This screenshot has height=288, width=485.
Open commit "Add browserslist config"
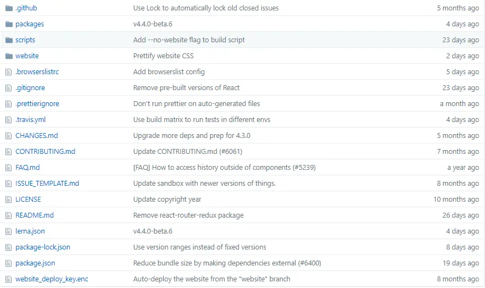click(x=169, y=72)
